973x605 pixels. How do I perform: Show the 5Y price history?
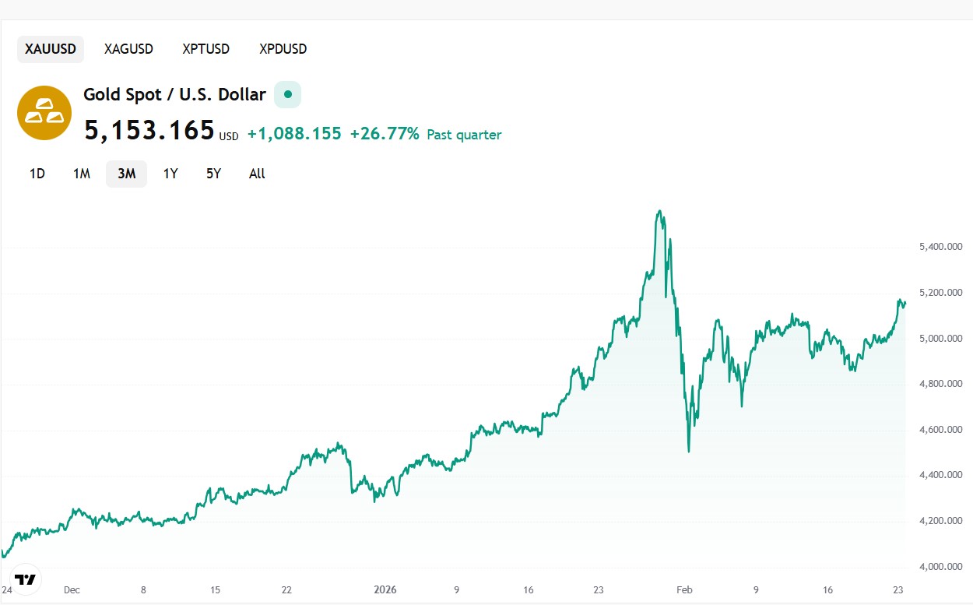[213, 174]
